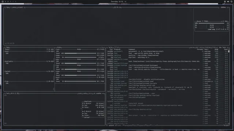Click kill in the process footer
Viewport: 234px width, 131px height.
coord(135,125)
